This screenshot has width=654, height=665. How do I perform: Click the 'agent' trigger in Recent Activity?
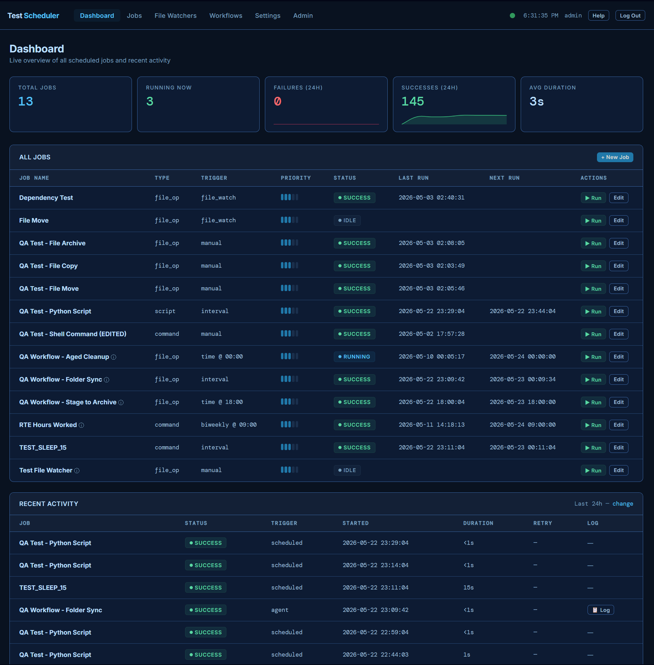[x=280, y=610]
